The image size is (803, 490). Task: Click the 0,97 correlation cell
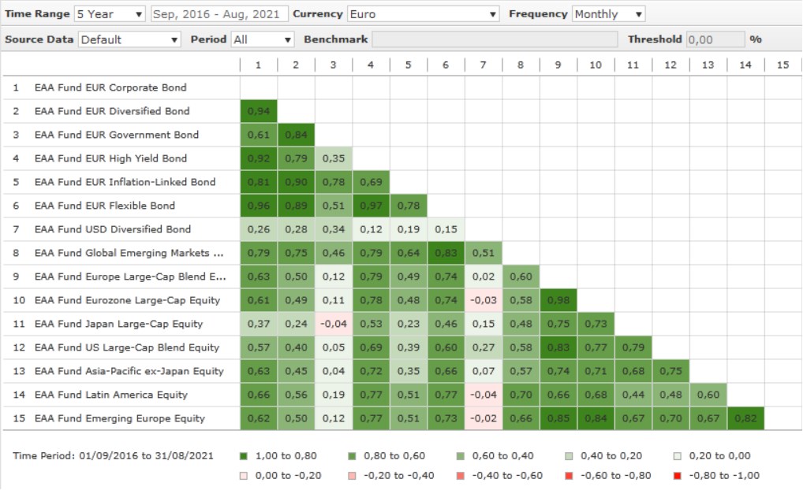[x=371, y=206]
